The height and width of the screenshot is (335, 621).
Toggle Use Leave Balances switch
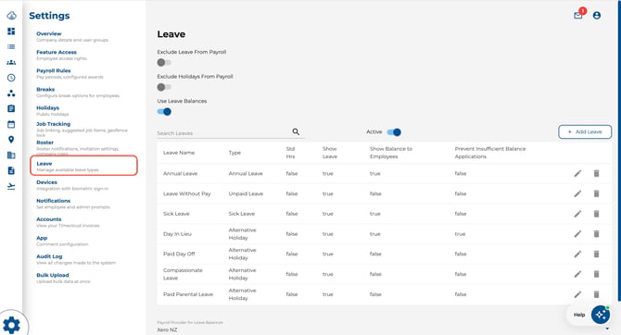[x=164, y=112]
